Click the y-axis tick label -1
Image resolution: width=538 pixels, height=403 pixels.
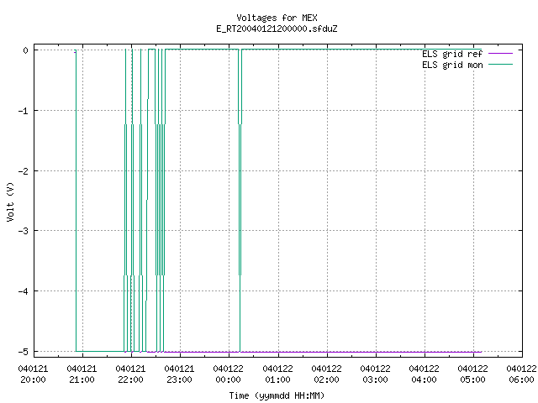[24, 111]
